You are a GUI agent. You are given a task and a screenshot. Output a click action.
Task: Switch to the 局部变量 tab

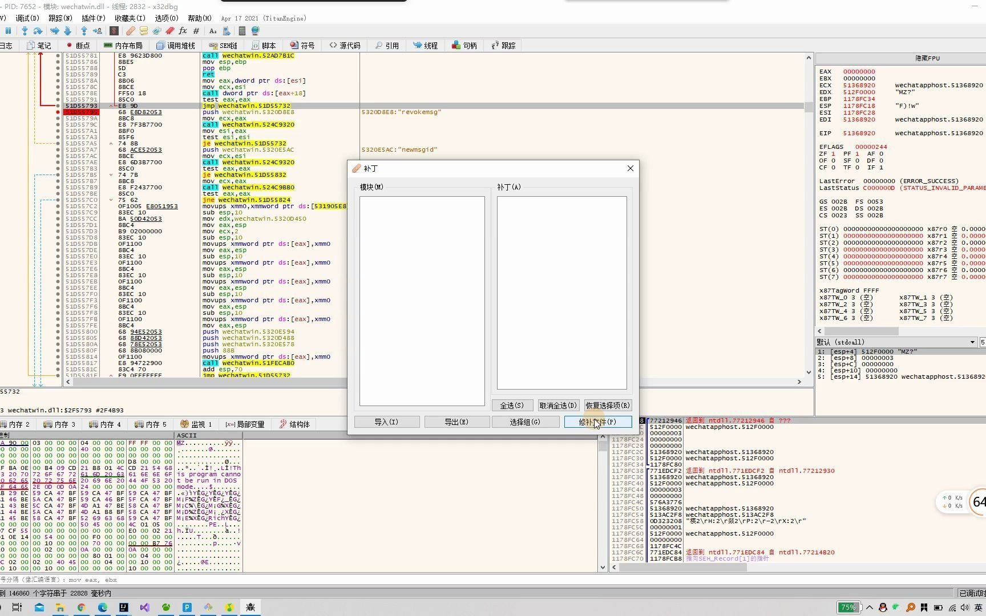(245, 424)
